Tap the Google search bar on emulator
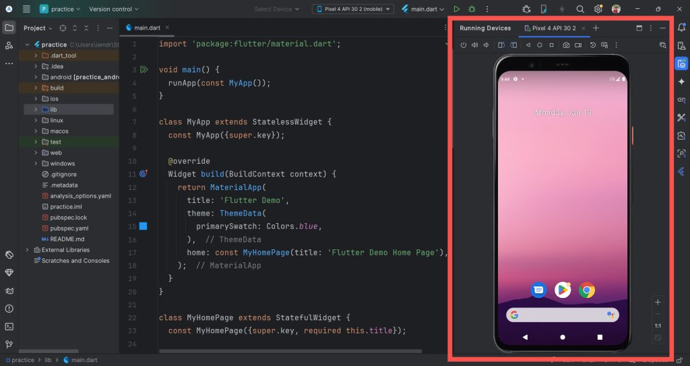The height and width of the screenshot is (366, 690). (x=563, y=315)
